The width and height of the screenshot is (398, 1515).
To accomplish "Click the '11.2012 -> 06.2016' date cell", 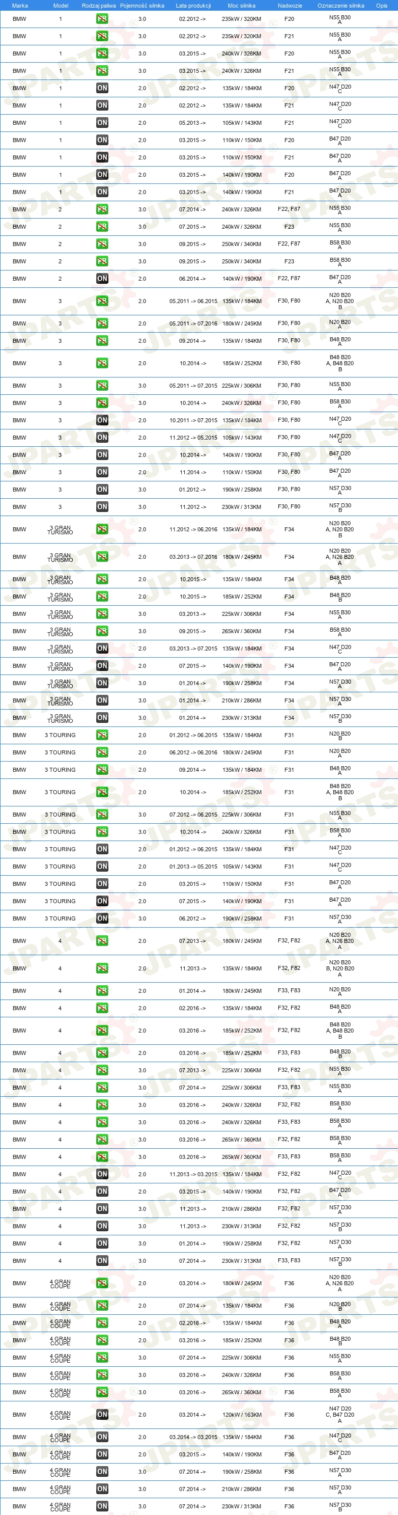I will [193, 529].
